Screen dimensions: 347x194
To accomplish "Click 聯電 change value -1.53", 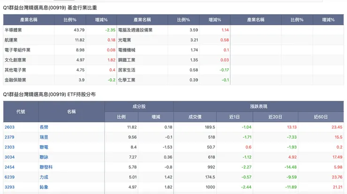I will click(x=167, y=147).
